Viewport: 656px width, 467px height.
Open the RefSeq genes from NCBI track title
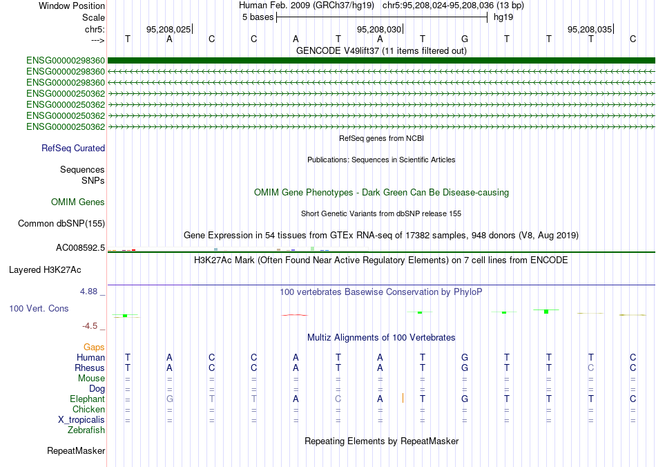(x=381, y=138)
